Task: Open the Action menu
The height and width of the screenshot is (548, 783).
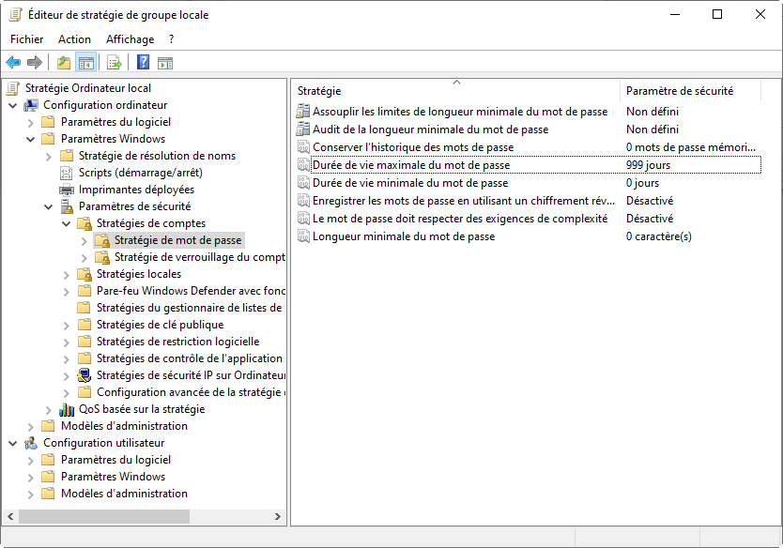Action: [74, 38]
